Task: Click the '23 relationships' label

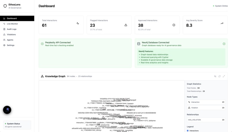Action: (x=85, y=76)
